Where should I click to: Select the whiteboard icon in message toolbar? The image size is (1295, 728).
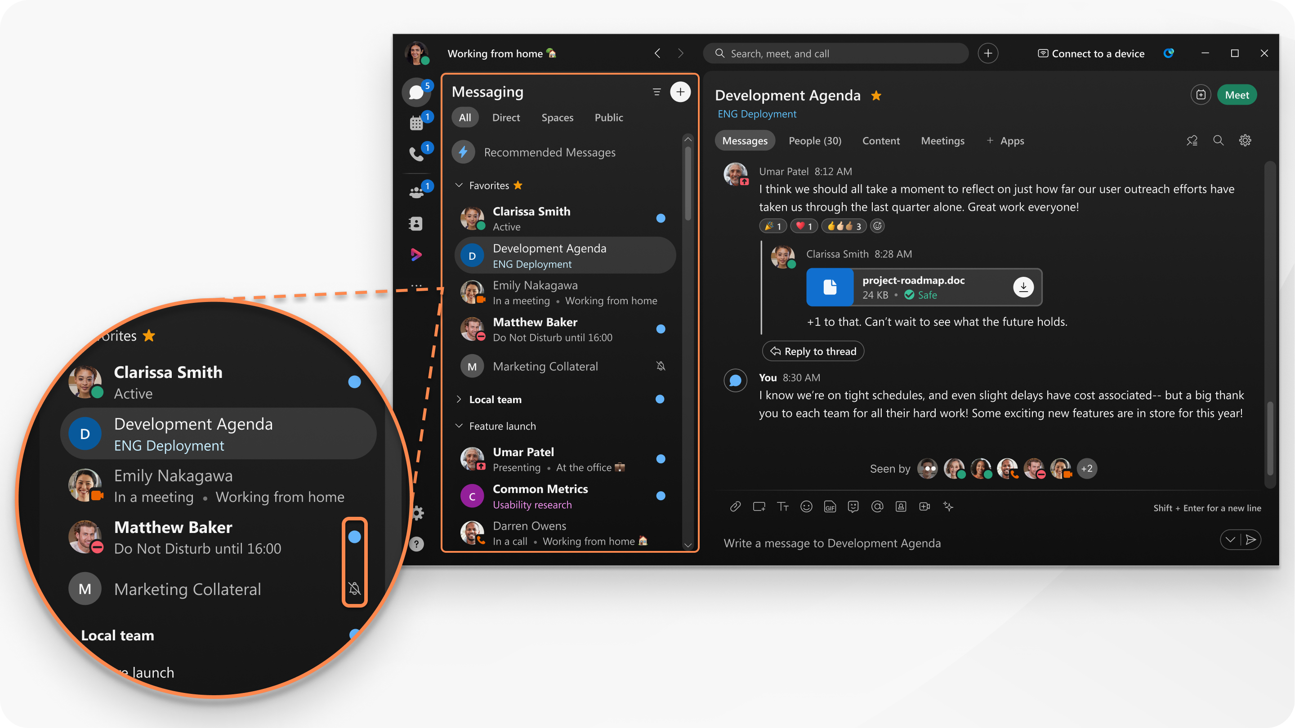pyautogui.click(x=758, y=506)
